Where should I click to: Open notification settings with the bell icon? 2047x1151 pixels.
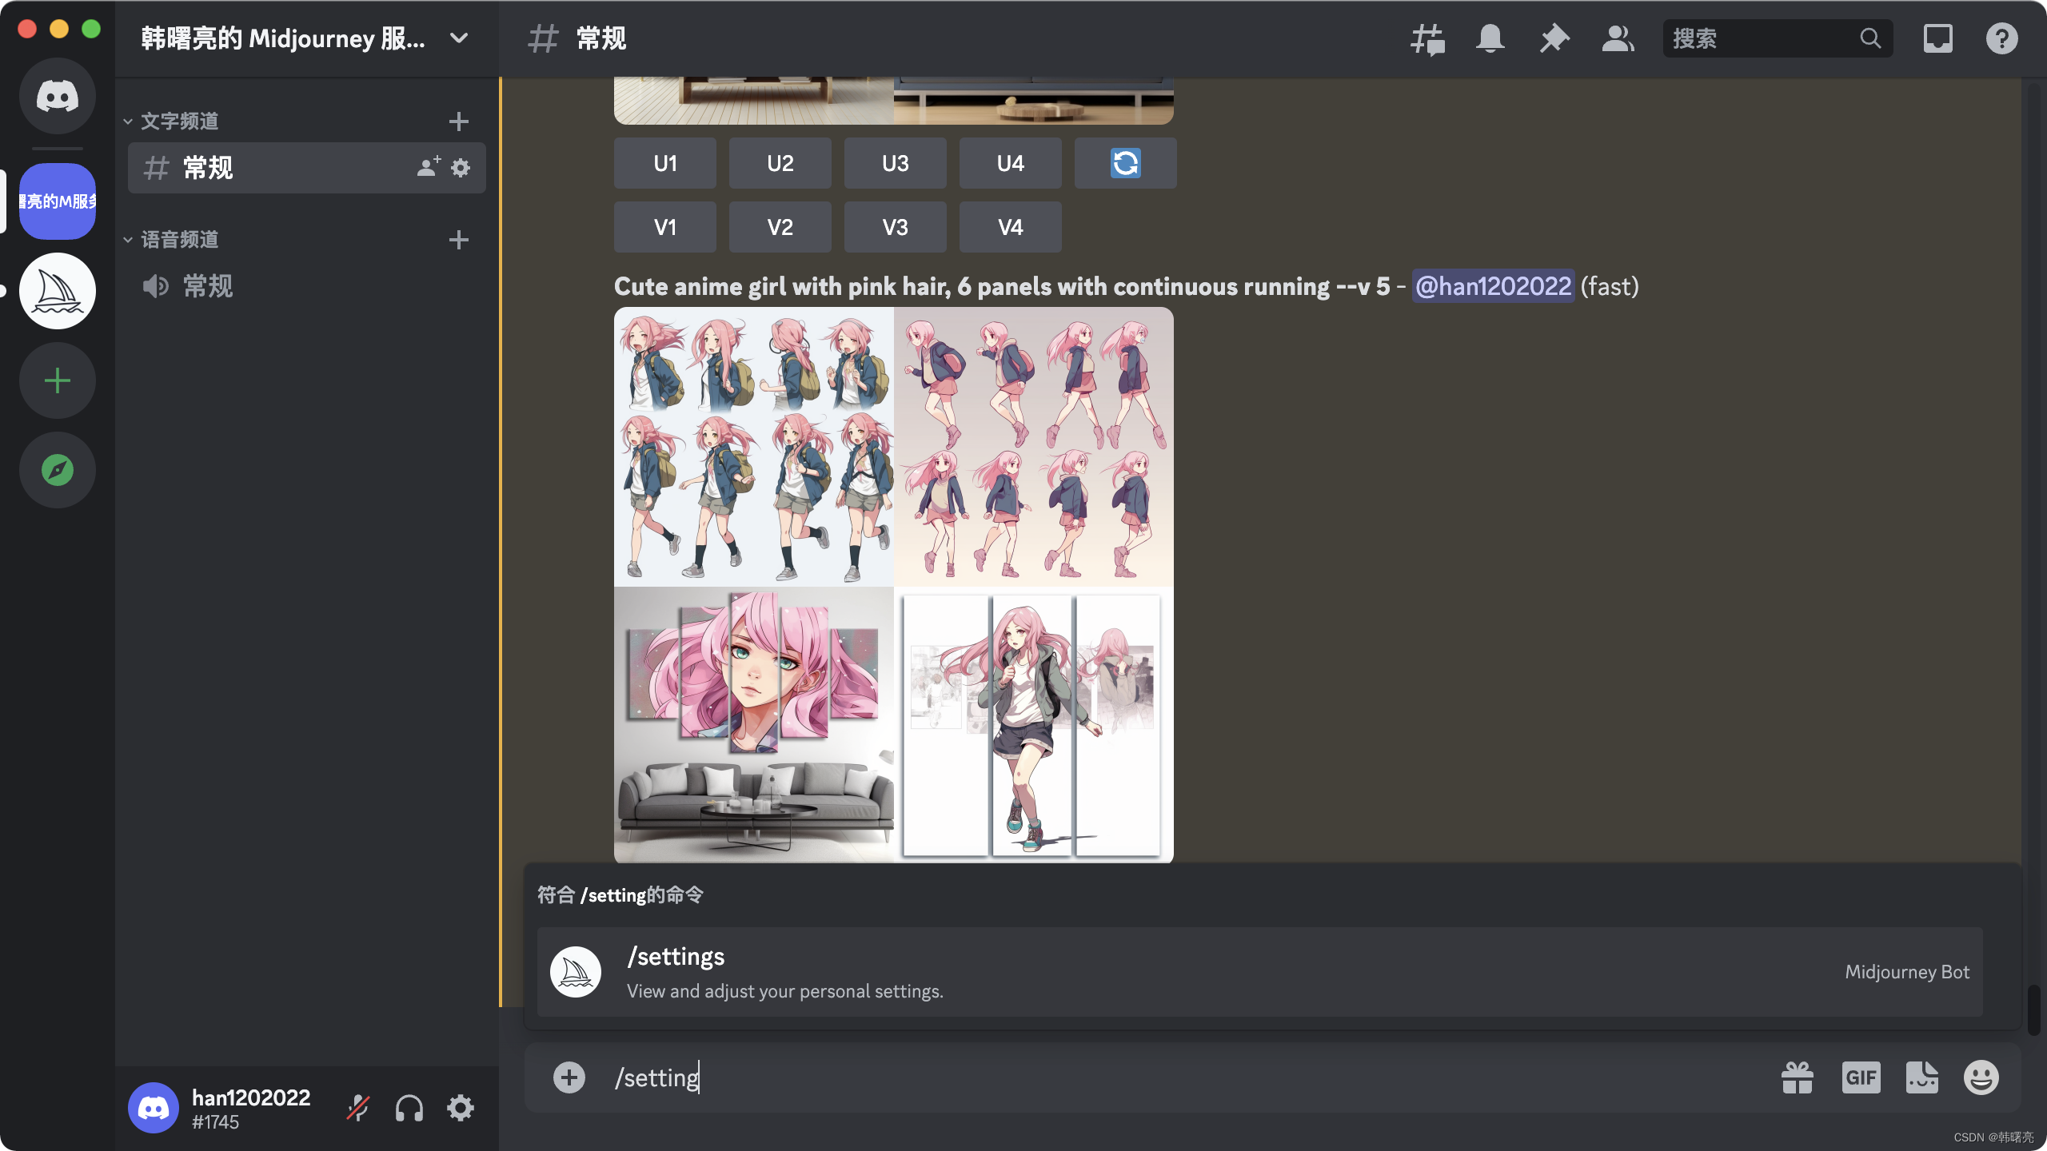1490,38
